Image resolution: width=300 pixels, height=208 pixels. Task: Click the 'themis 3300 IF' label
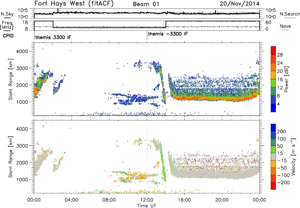point(53,37)
